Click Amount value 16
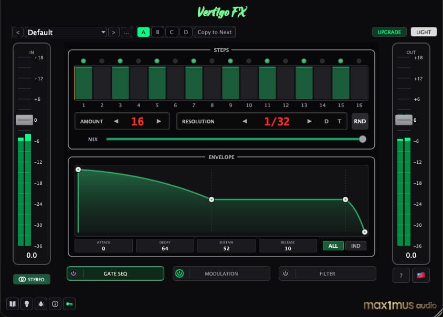Viewport: 443px width, 317px height. pos(138,121)
